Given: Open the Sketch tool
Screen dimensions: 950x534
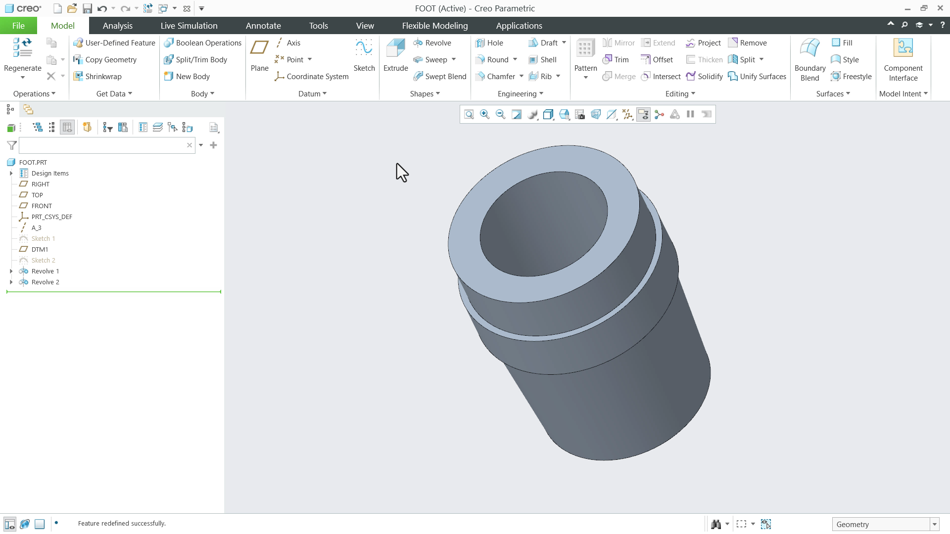Looking at the screenshot, I should pos(364,54).
